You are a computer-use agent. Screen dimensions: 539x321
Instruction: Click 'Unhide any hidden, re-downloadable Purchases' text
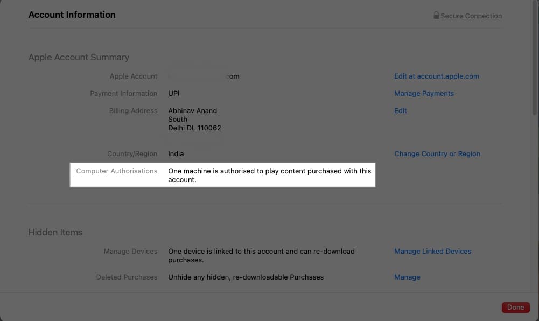[246, 277]
